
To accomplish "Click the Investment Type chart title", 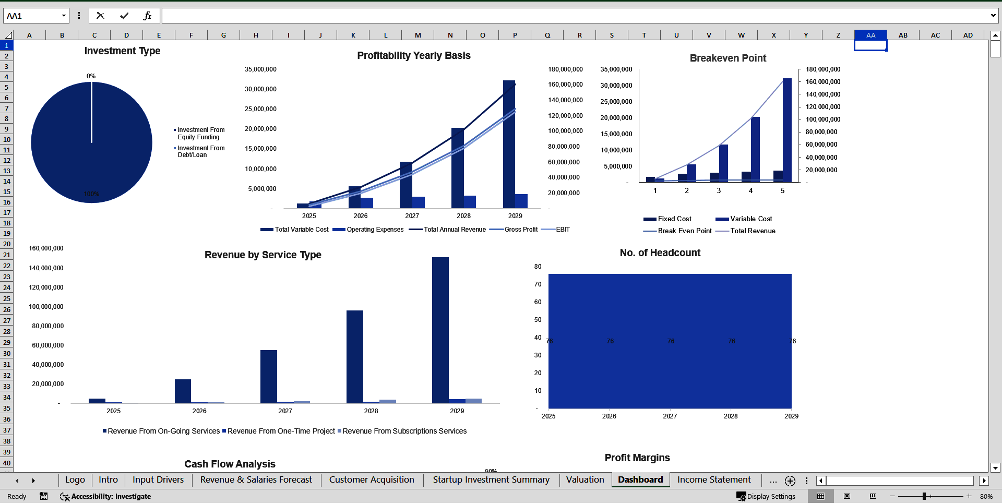I will point(122,51).
